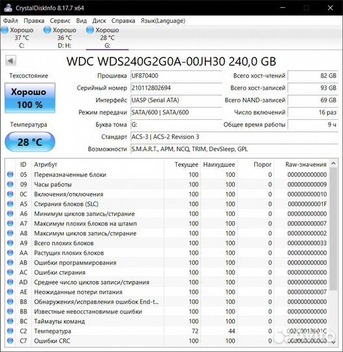This screenshot has height=352, width=343.
Task: Click the transfer mode field SATA/600 | SATA/600
Action: [176, 112]
